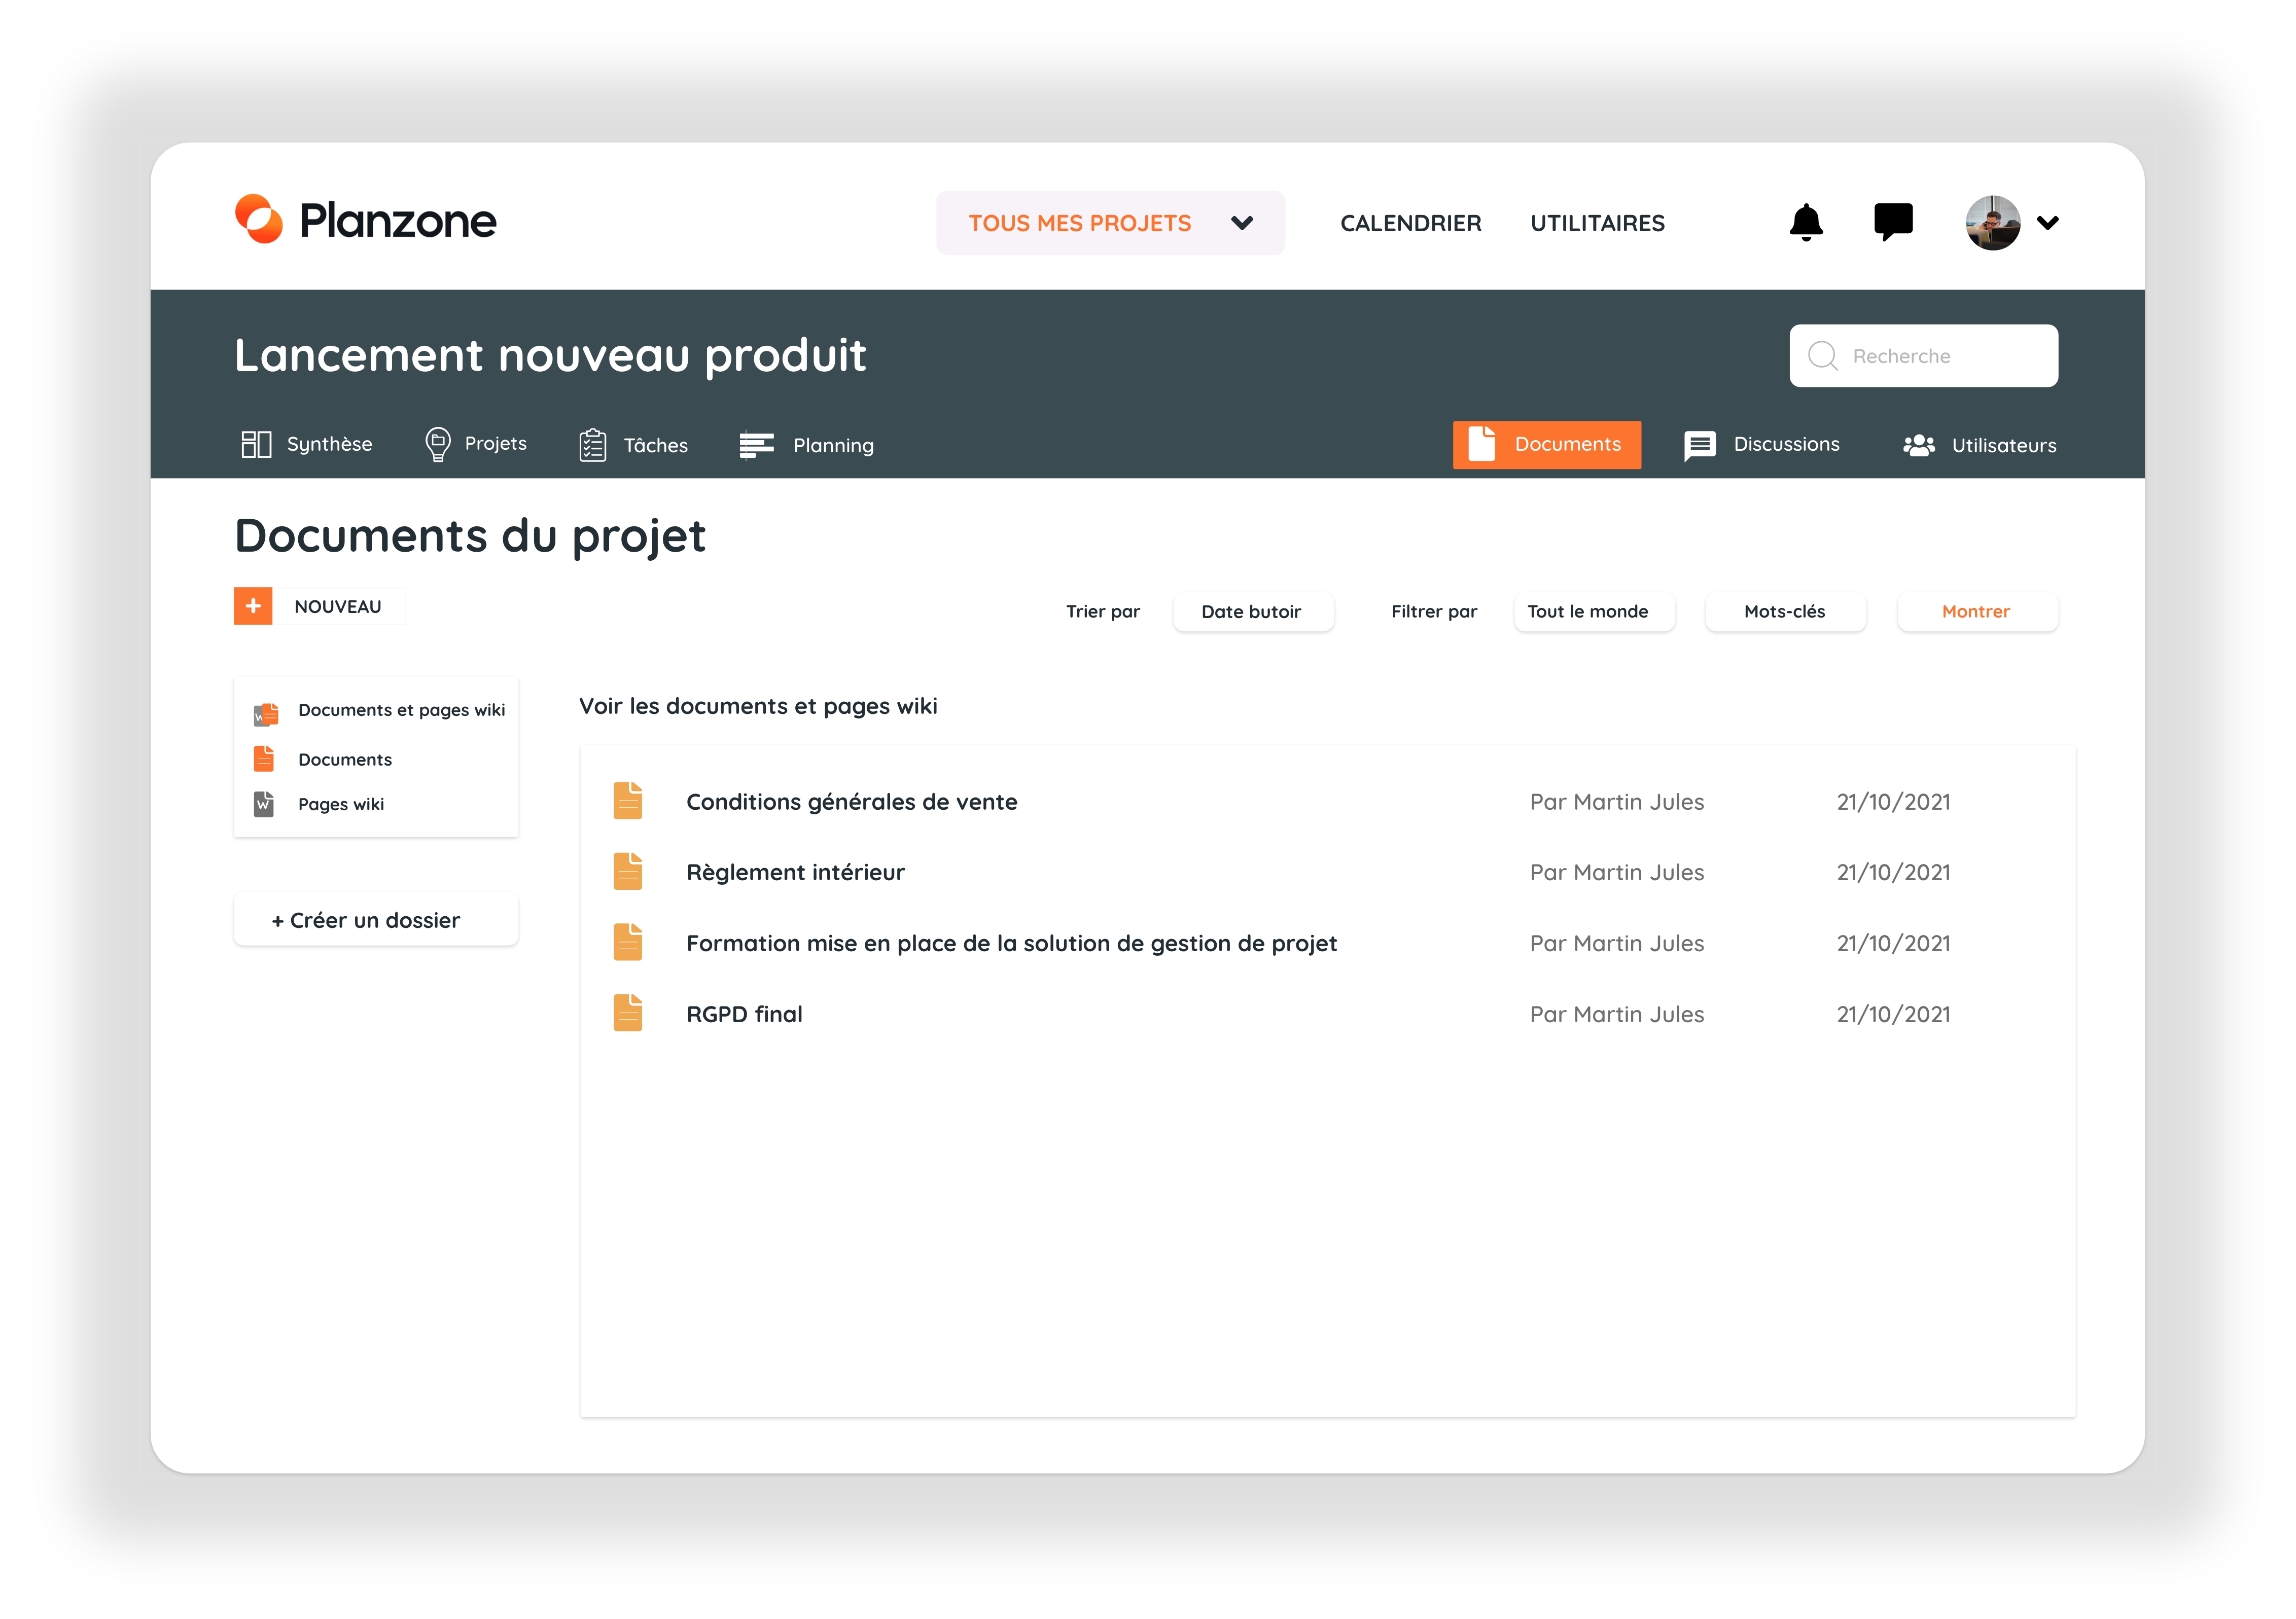Click the Planning gantt icon

(x=756, y=445)
